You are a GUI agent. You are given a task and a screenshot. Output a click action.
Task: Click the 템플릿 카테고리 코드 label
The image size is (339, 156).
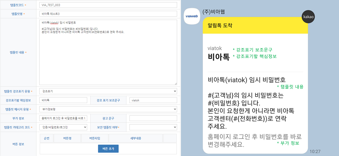click(18, 127)
